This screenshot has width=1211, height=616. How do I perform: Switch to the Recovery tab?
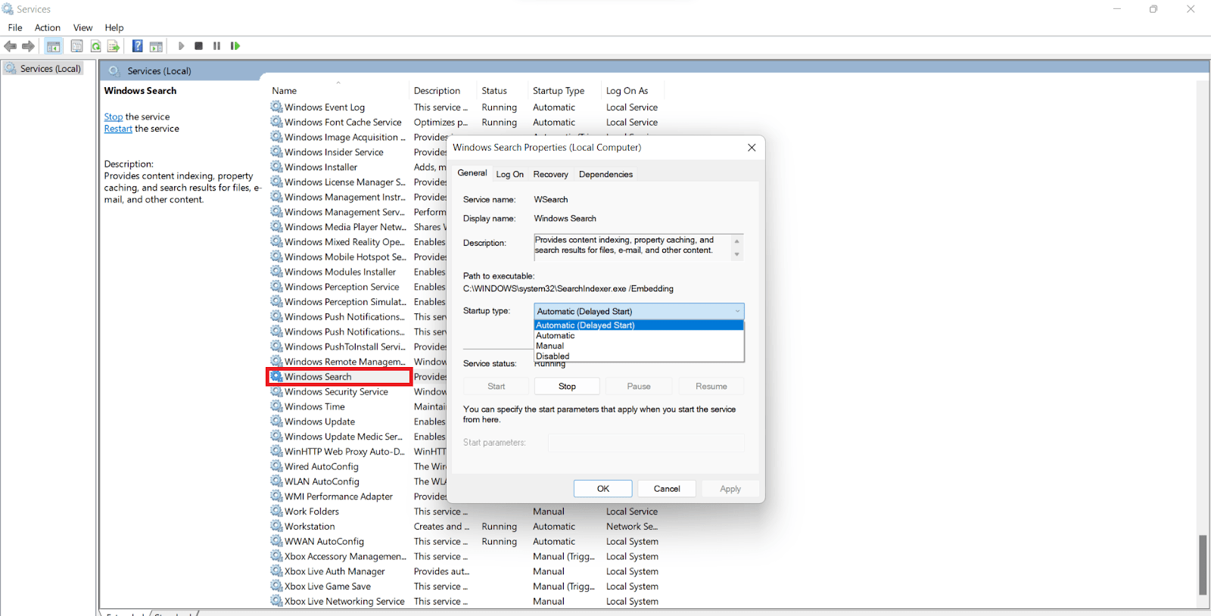click(550, 174)
